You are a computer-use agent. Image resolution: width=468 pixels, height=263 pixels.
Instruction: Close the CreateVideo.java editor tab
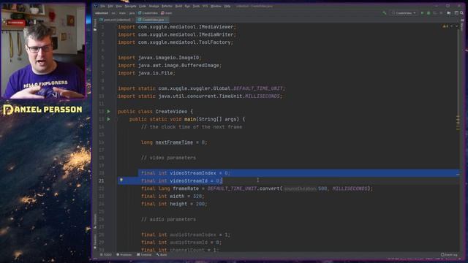click(x=167, y=20)
